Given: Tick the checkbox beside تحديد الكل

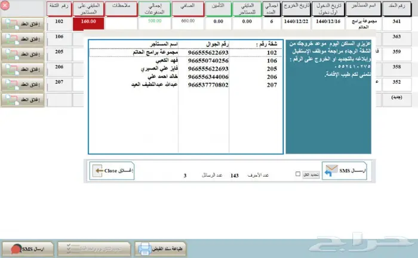Looking at the screenshot, I should point(298,174).
